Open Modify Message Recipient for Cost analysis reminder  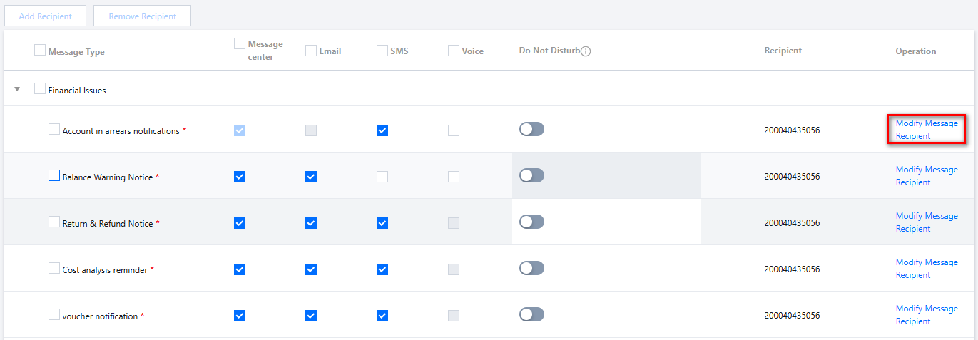pos(926,269)
